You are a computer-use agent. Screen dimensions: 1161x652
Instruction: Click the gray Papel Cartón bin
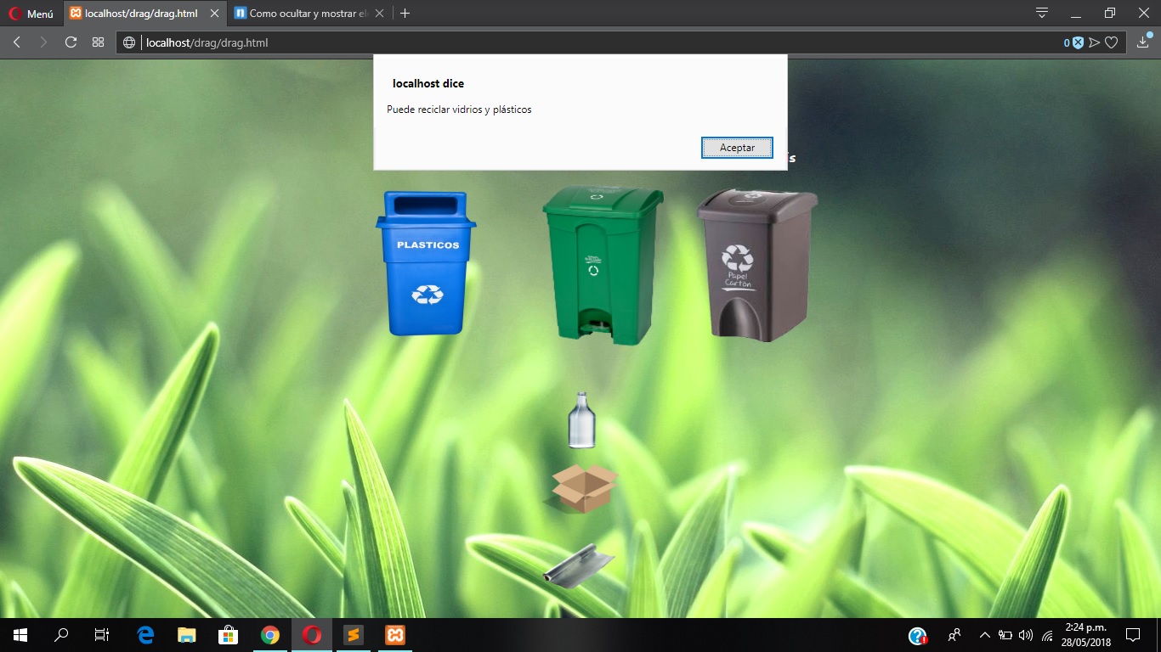click(x=756, y=265)
